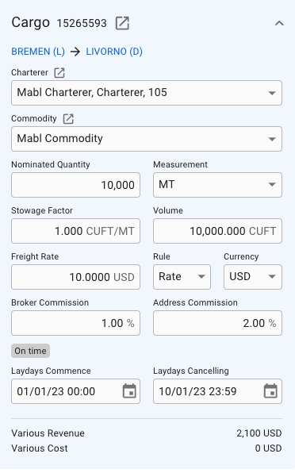This screenshot has height=473, width=295.
Task: Expand the Charterer dropdown
Action: 147,93
